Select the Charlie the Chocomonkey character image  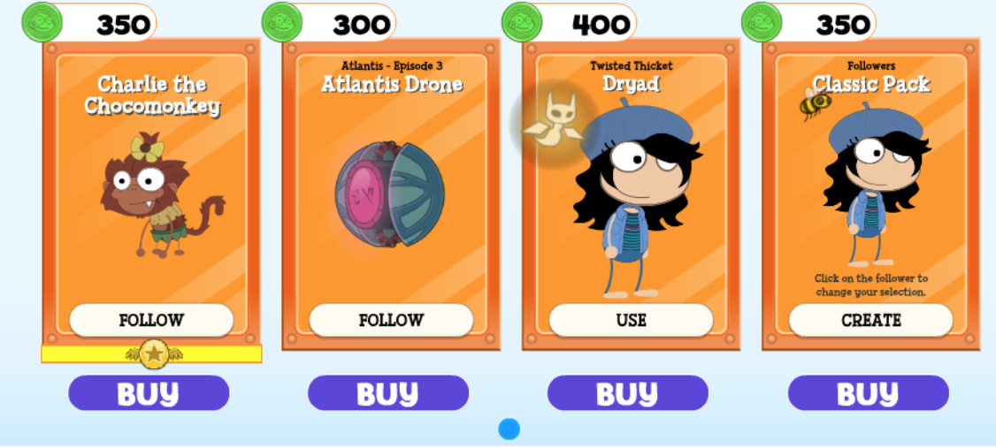click(x=162, y=195)
